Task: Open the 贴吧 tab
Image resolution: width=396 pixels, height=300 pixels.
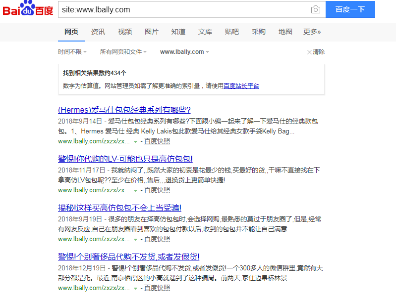Action: [x=232, y=32]
